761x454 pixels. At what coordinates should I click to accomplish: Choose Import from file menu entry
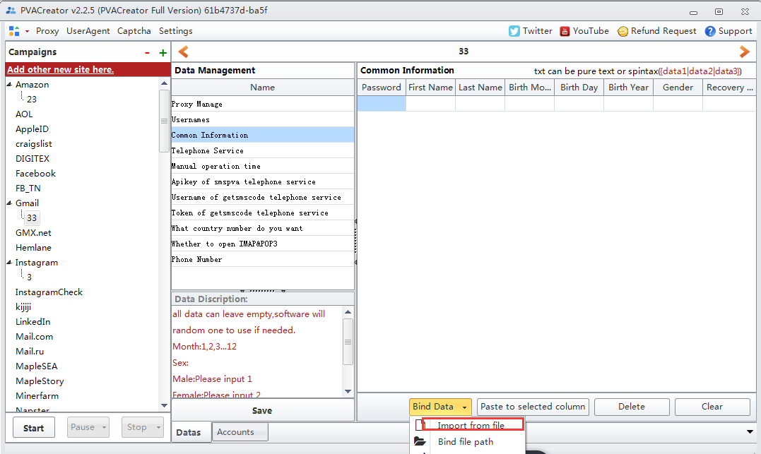point(471,425)
